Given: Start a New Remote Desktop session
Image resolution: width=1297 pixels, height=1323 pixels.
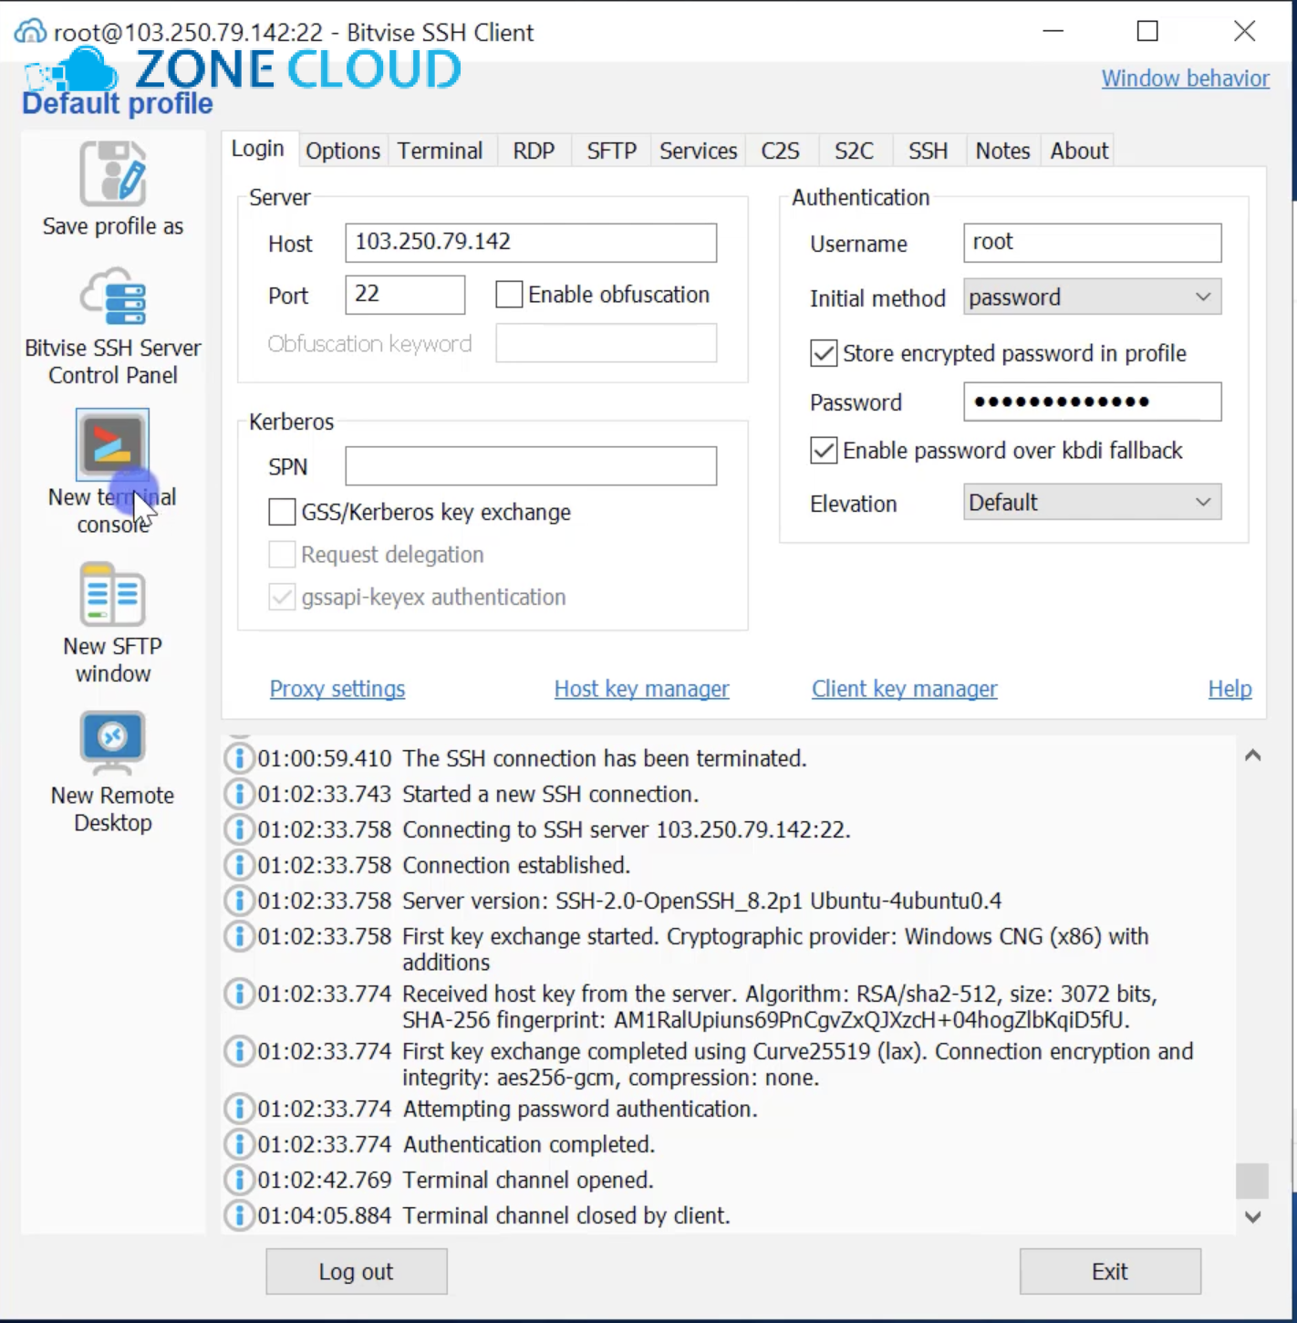Looking at the screenshot, I should pos(113,743).
